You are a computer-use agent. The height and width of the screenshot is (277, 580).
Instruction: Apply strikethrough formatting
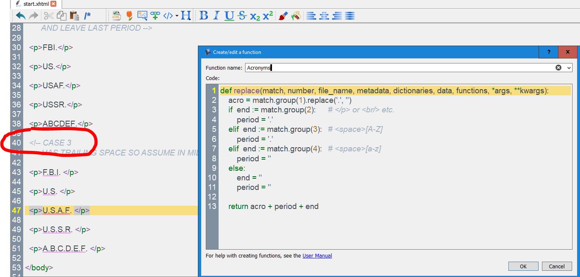tap(242, 16)
